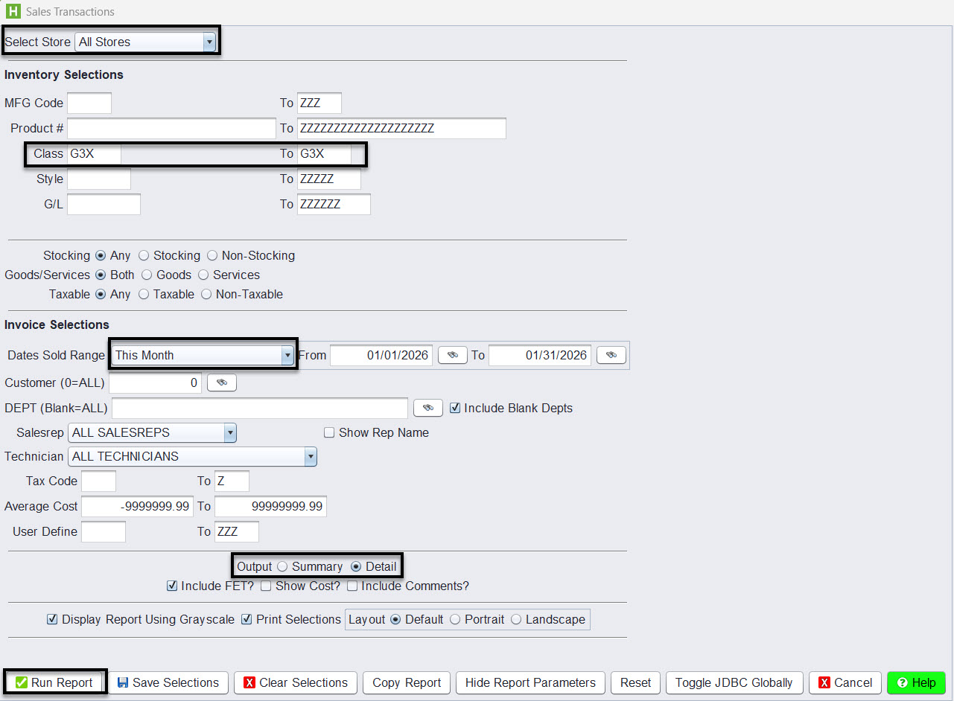This screenshot has width=954, height=701.
Task: Click the To date lookup icon
Action: (x=611, y=356)
